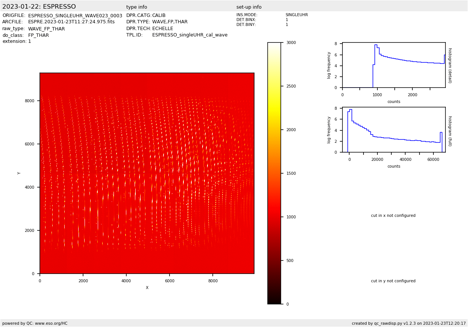Click the raw_type value WAVE_FP_THAR
468x327 pixels.
coord(46,29)
